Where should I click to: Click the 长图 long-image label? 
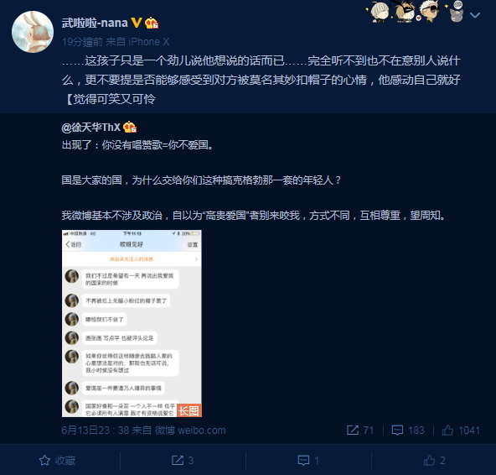point(189,410)
